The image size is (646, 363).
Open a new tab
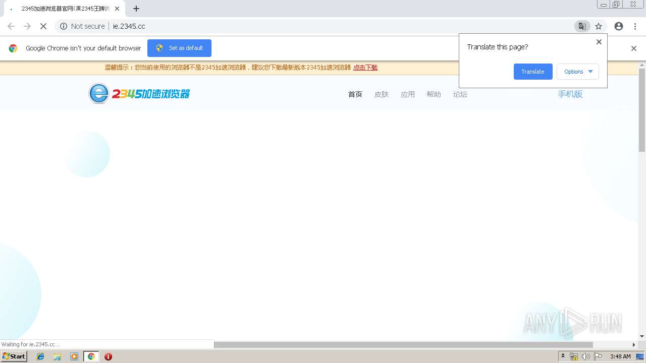pyautogui.click(x=136, y=9)
